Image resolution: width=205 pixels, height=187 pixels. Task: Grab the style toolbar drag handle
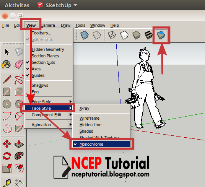(76, 35)
